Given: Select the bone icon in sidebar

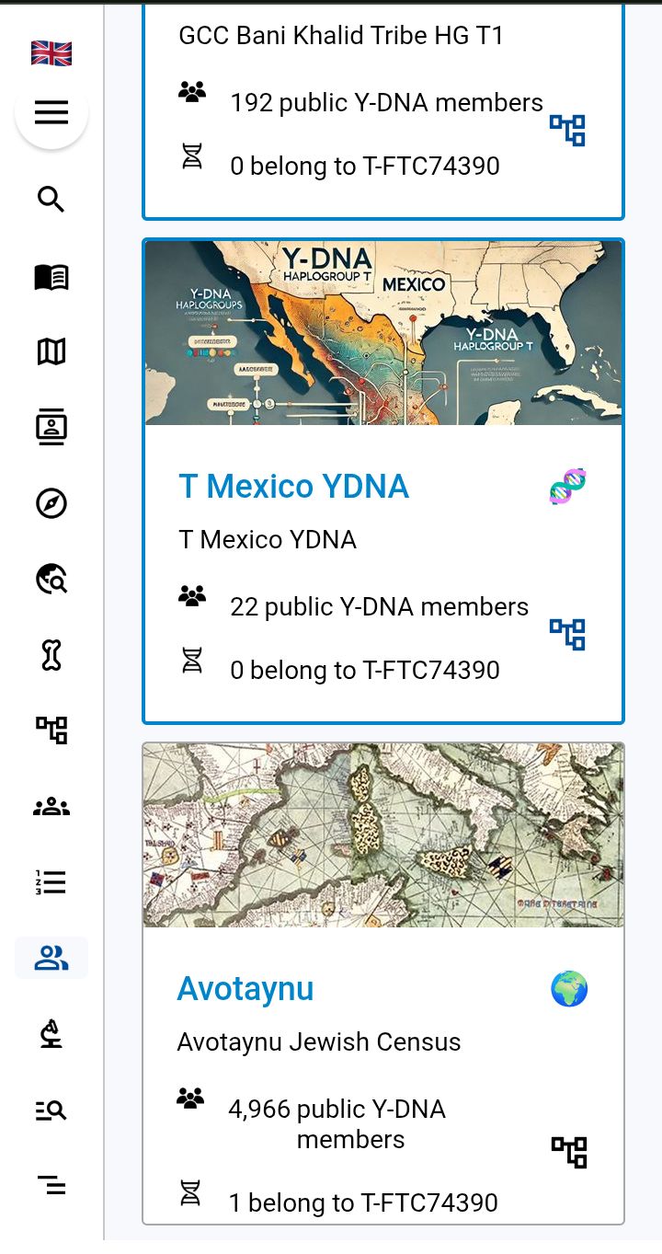Looking at the screenshot, I should [x=51, y=655].
